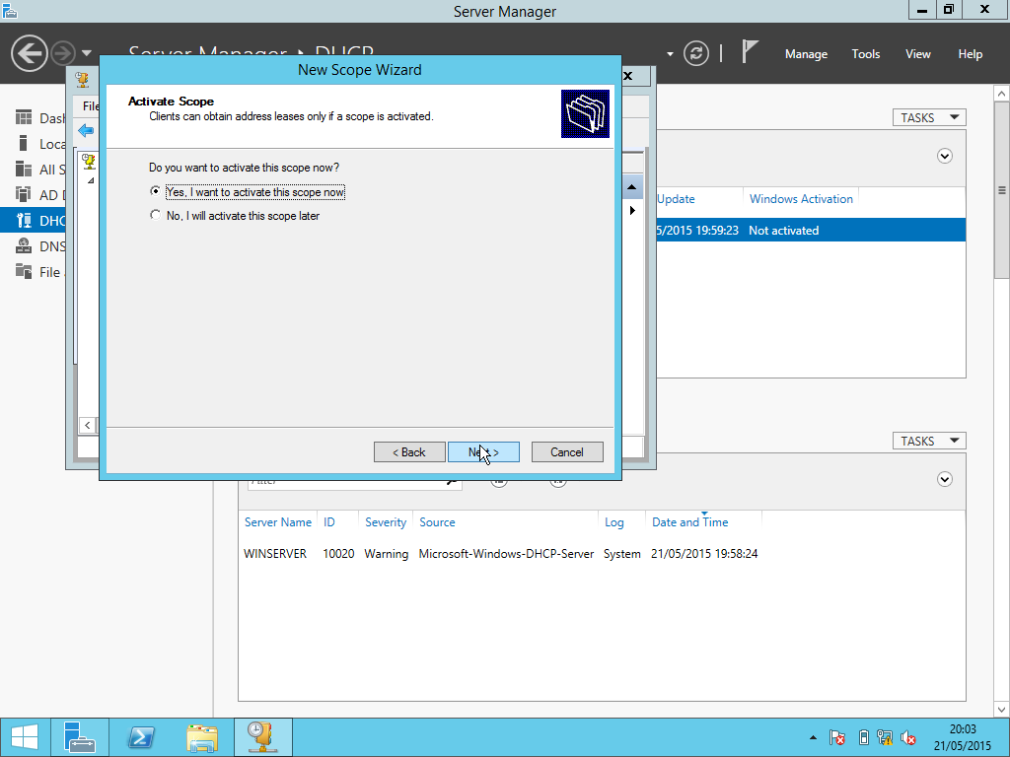Viewport: 1010px width, 757px height.
Task: Click the network warning tray icon
Action: pyautogui.click(x=885, y=737)
